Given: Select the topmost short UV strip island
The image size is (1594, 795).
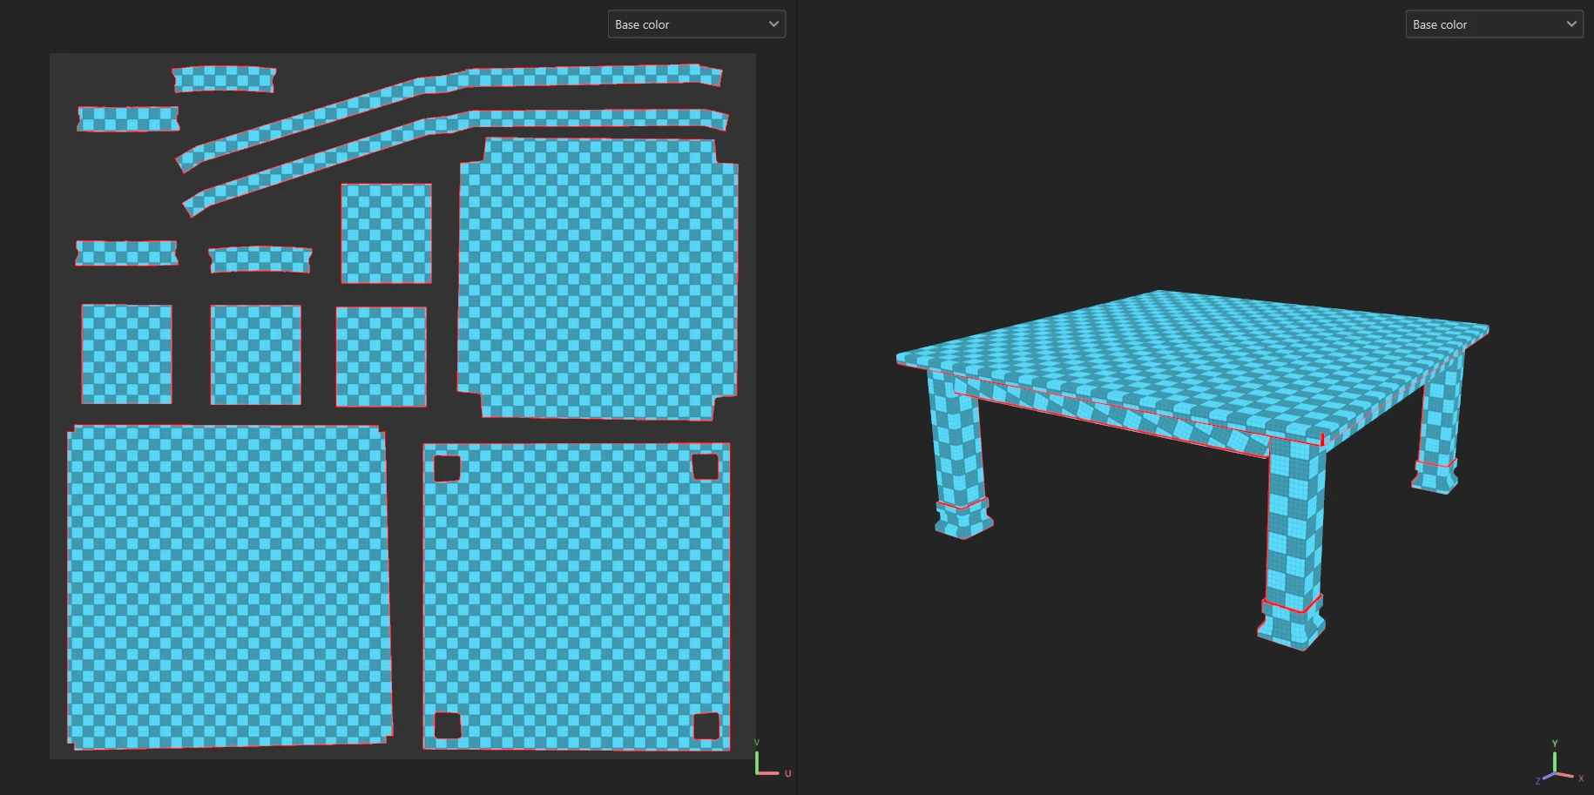Looking at the screenshot, I should pyautogui.click(x=224, y=79).
